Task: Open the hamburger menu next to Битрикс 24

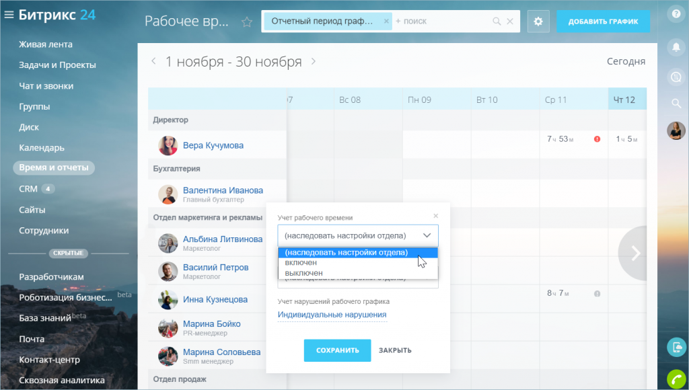Action: pyautogui.click(x=9, y=15)
